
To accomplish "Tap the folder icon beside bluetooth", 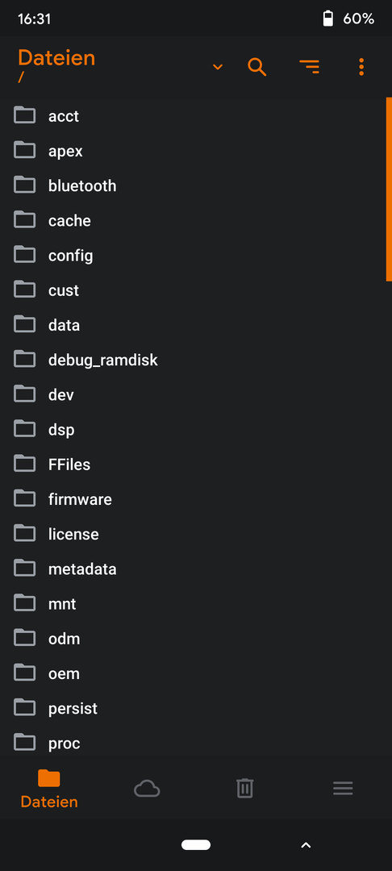I will [24, 185].
